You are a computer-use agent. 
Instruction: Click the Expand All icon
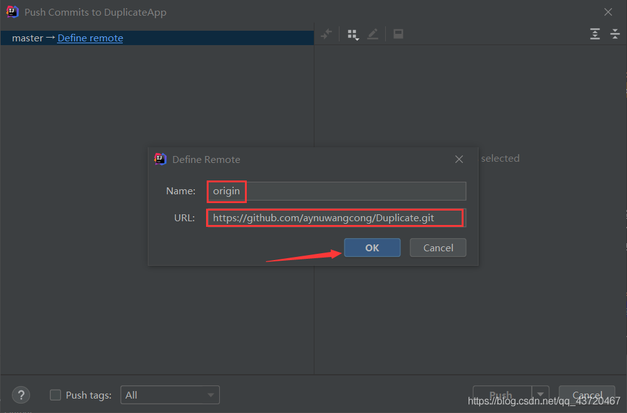[595, 34]
